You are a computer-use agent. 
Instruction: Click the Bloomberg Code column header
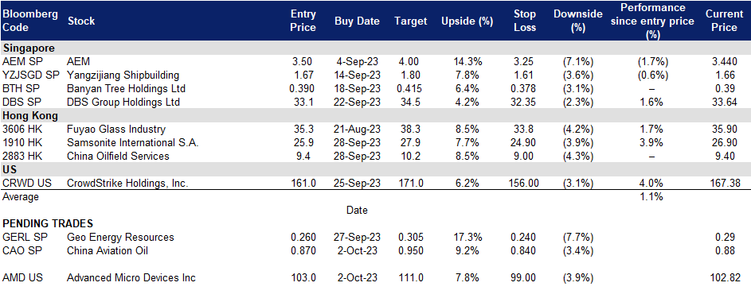tap(30, 21)
